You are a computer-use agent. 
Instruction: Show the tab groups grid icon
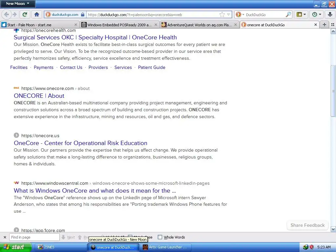pos(333,25)
